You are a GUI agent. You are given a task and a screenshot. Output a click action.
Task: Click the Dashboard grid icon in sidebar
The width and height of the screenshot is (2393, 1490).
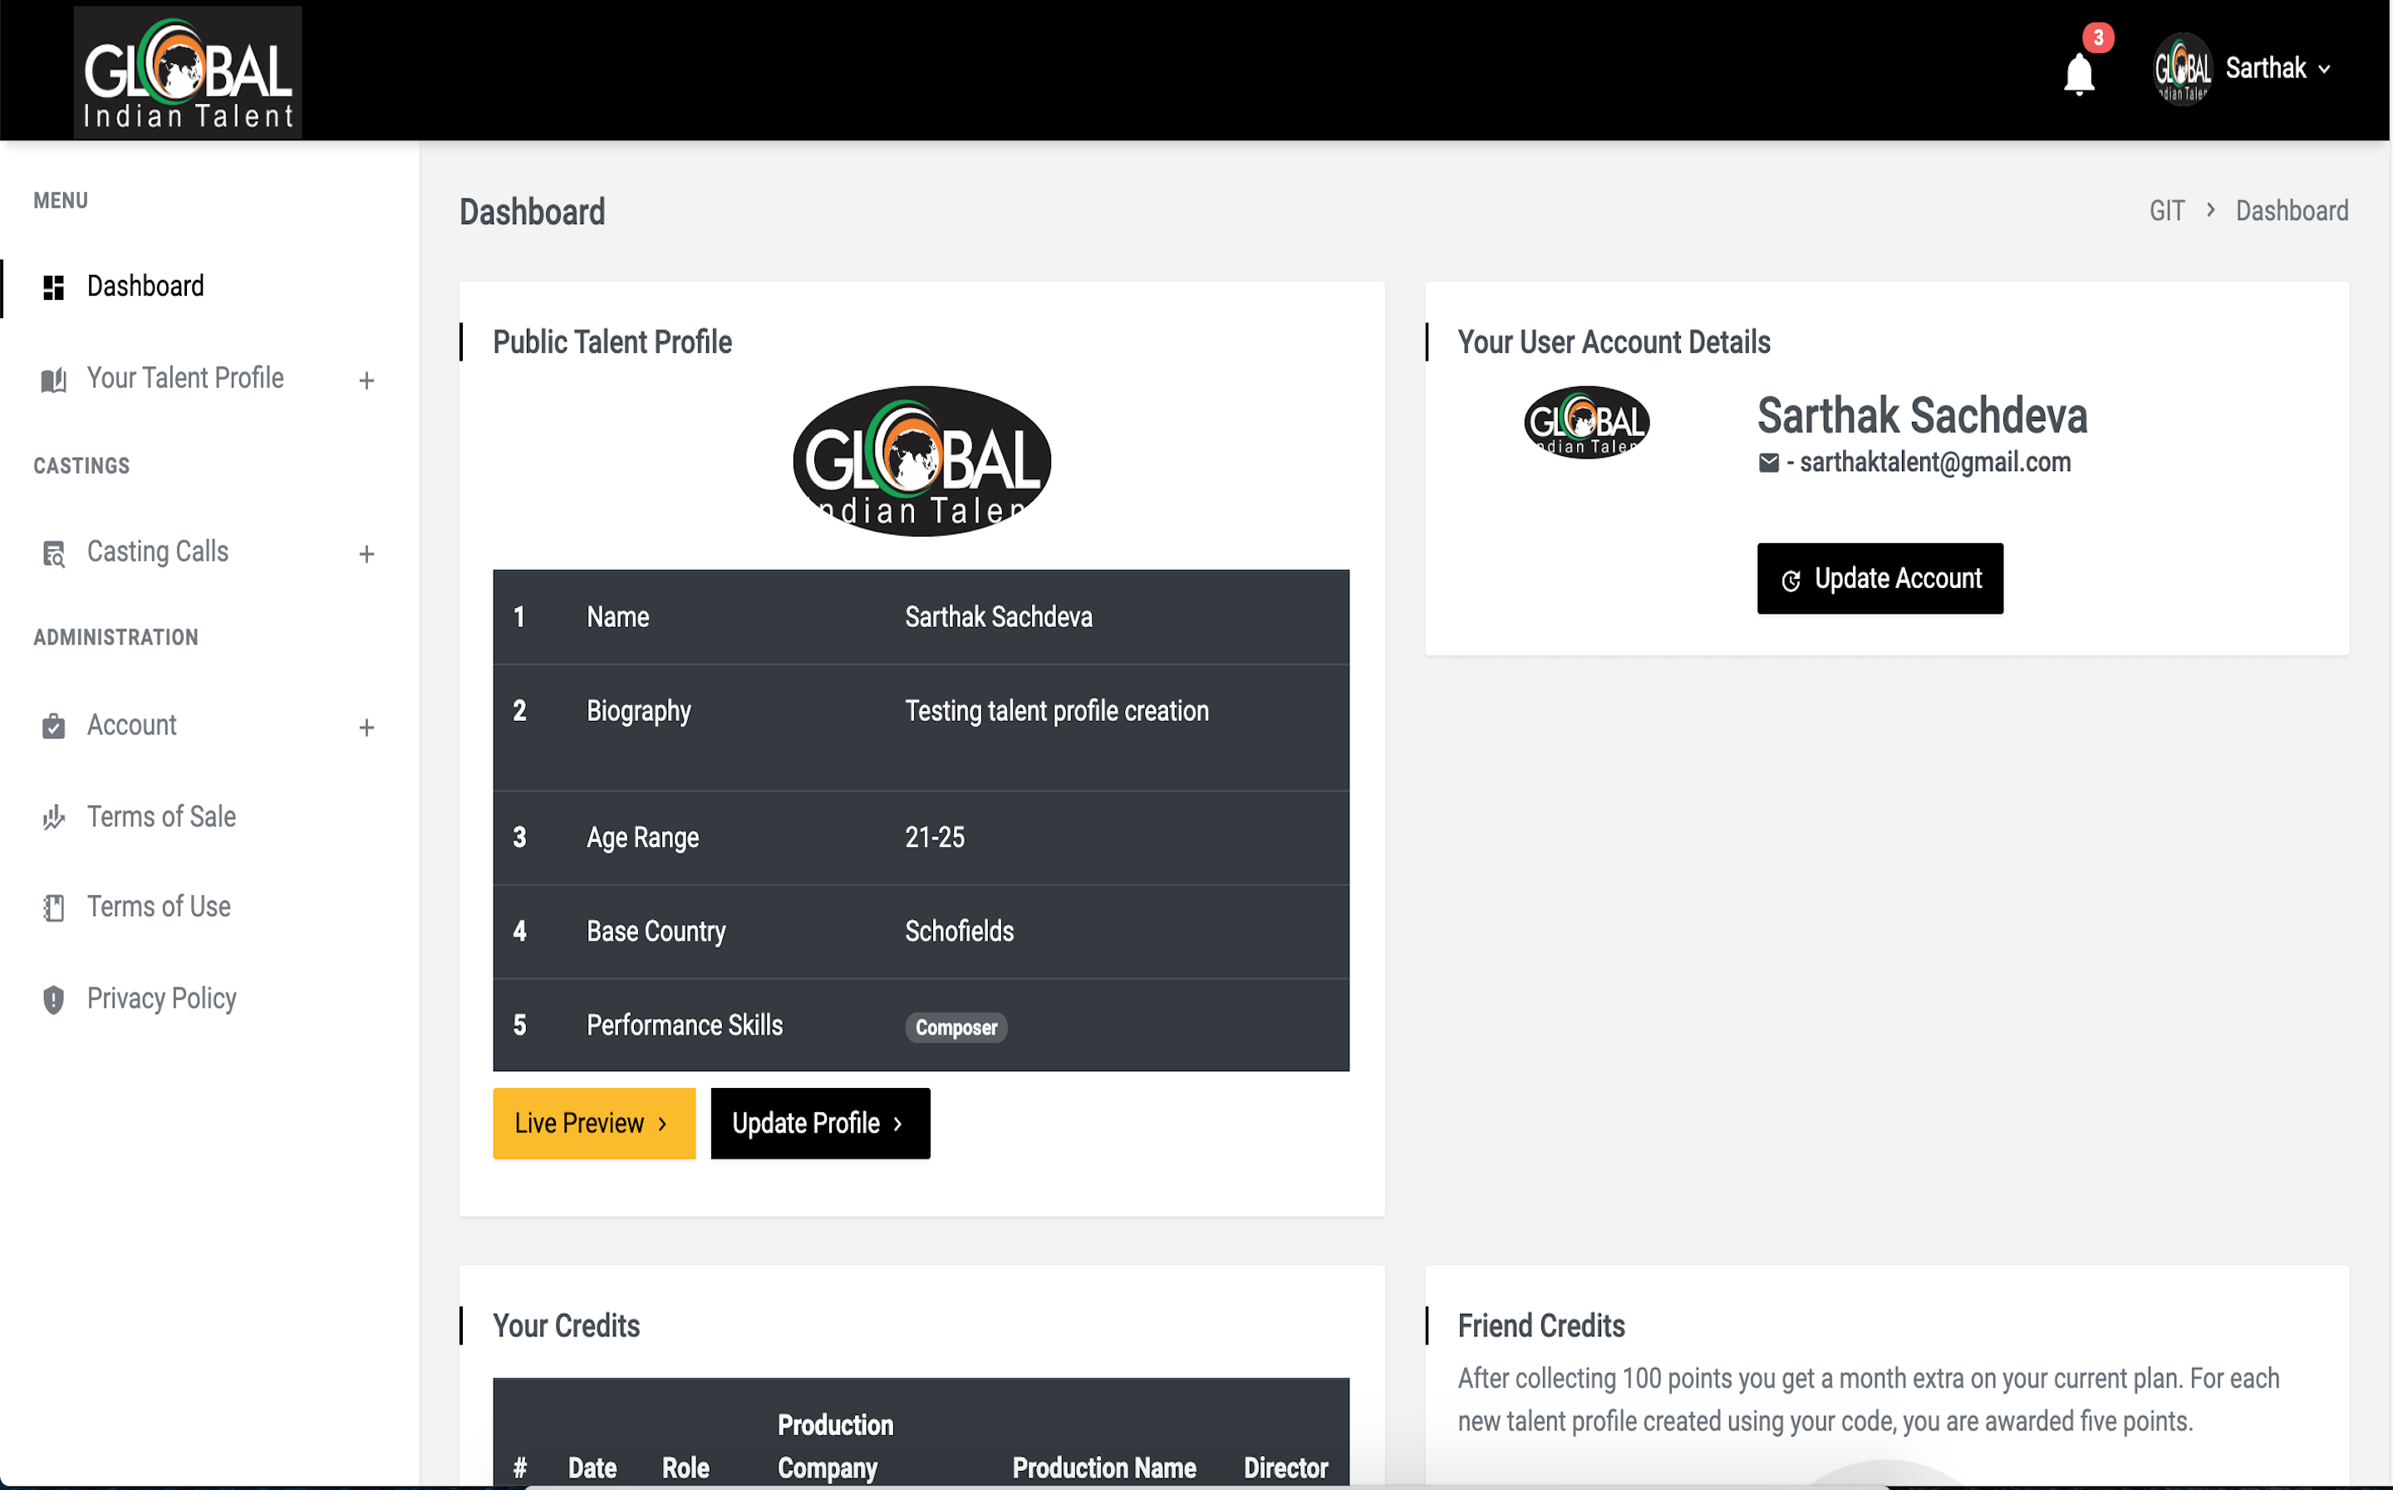coord(53,287)
